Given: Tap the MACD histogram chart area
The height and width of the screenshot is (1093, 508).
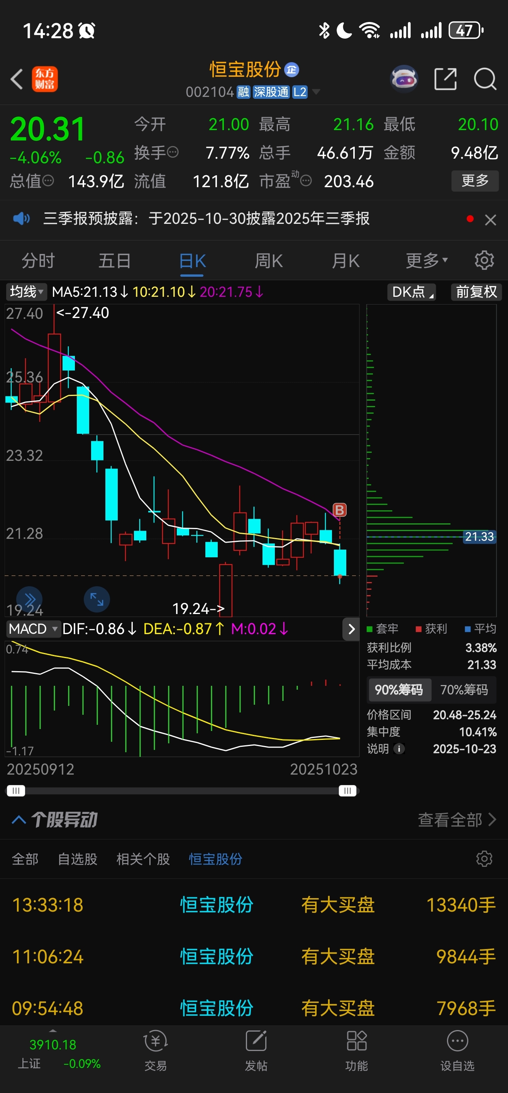Looking at the screenshot, I should [182, 699].
